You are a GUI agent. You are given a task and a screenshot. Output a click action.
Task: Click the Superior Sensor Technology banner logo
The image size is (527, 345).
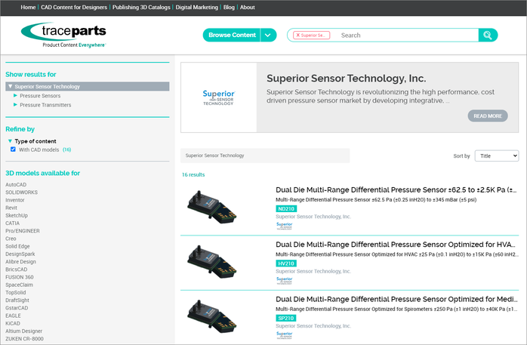(x=218, y=97)
